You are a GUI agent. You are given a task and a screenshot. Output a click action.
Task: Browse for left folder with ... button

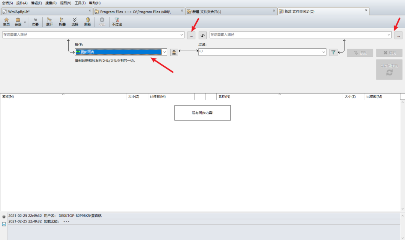tap(191, 35)
